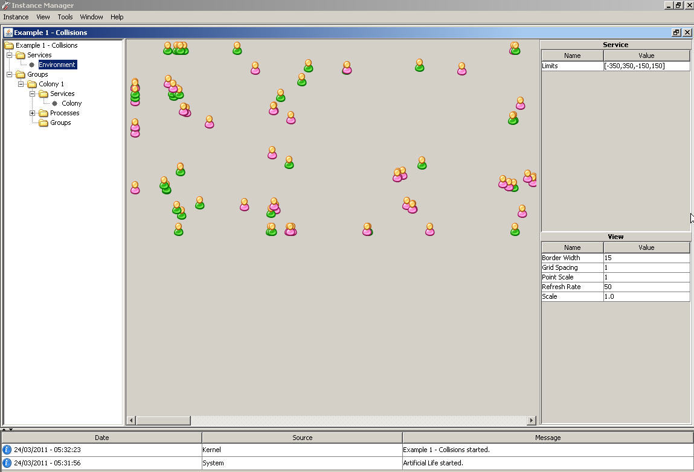Close the Example 1 - Collisions inner window
The width and height of the screenshot is (694, 472).
[x=687, y=33]
